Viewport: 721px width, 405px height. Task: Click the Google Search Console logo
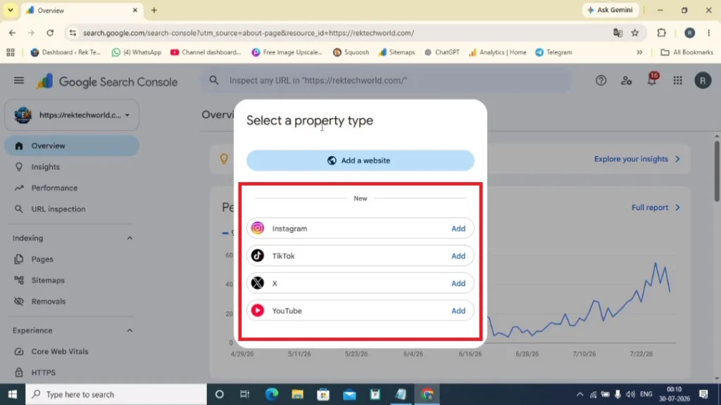(x=107, y=82)
